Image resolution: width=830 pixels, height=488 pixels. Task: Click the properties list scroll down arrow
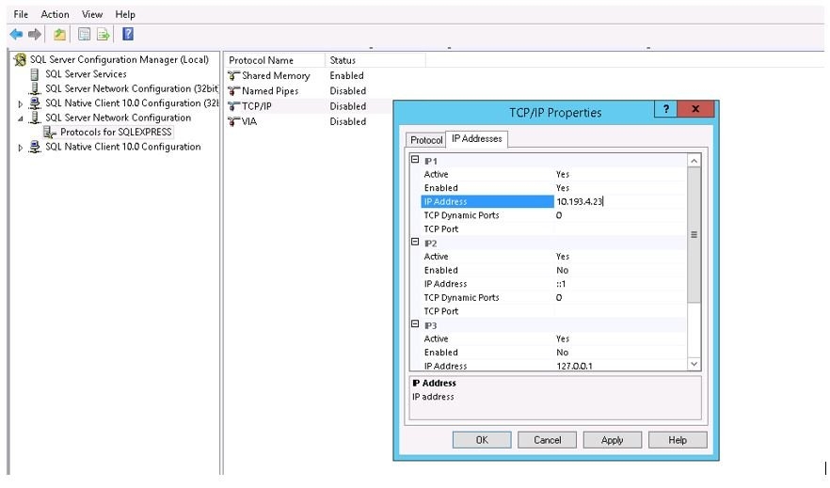[x=694, y=364]
